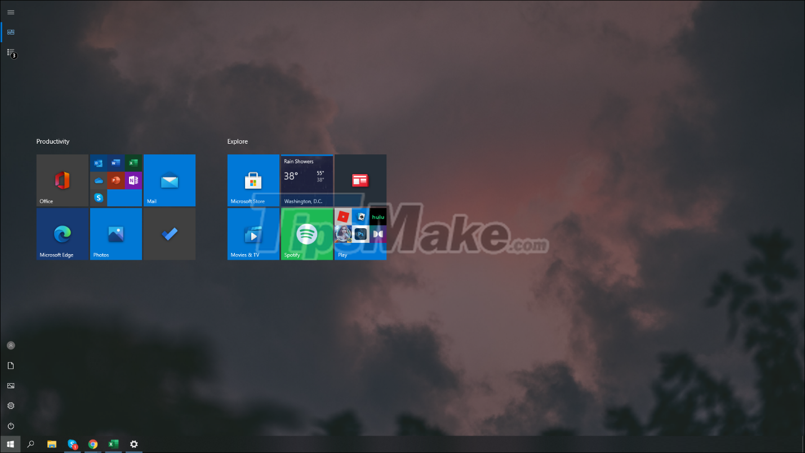Switch to the All apps list
This screenshot has width=805, height=453.
click(x=10, y=52)
